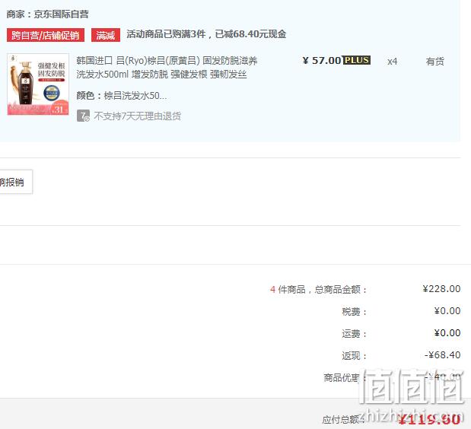The width and height of the screenshot is (471, 429).
Task: Click the total goods amount ¥228.00
Action: point(441,289)
